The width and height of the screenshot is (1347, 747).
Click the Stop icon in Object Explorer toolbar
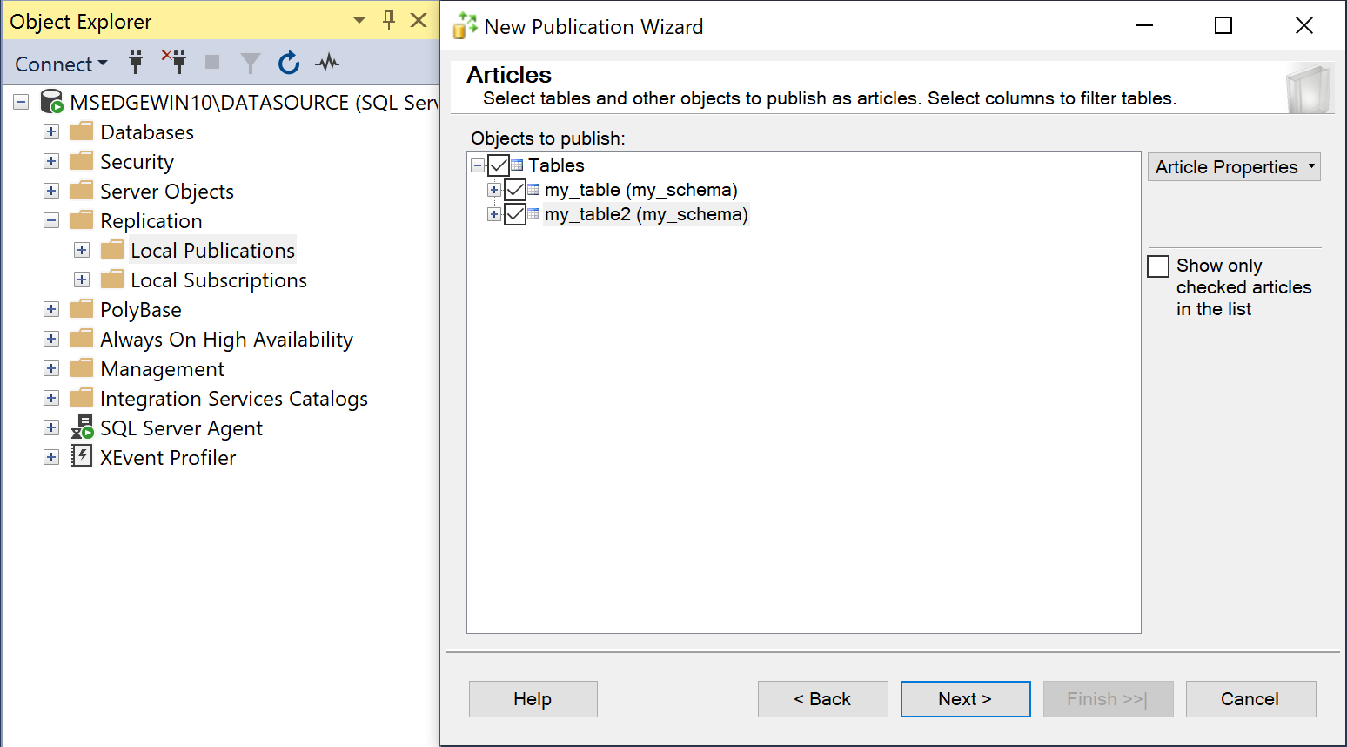click(x=211, y=62)
